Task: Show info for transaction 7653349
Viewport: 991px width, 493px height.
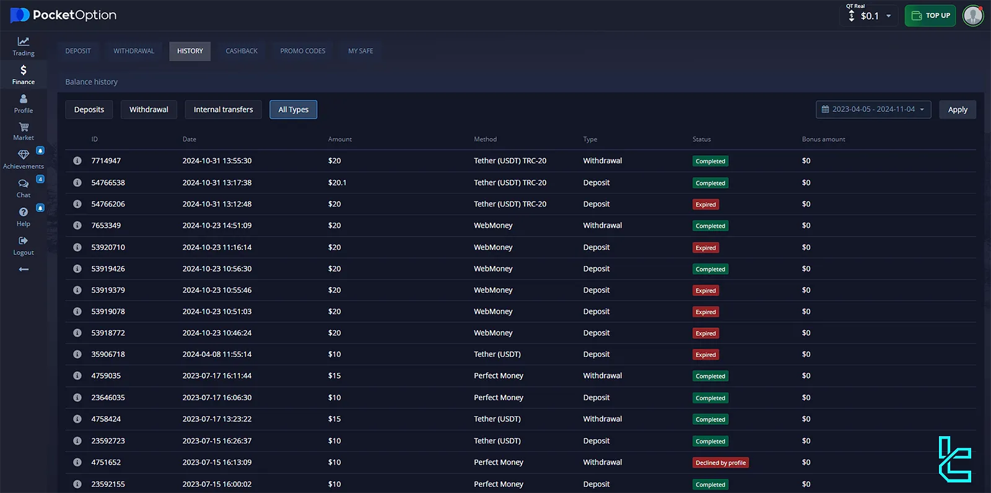Action: pyautogui.click(x=77, y=226)
